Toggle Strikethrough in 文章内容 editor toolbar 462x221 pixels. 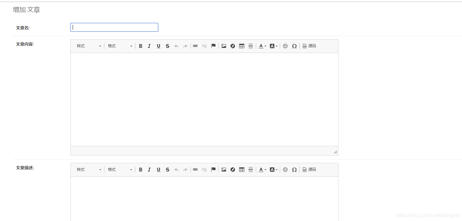(x=167, y=46)
